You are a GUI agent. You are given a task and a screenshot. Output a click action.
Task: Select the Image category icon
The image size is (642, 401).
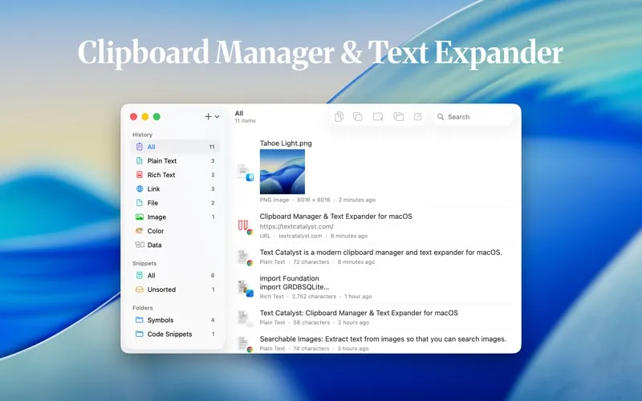139,217
